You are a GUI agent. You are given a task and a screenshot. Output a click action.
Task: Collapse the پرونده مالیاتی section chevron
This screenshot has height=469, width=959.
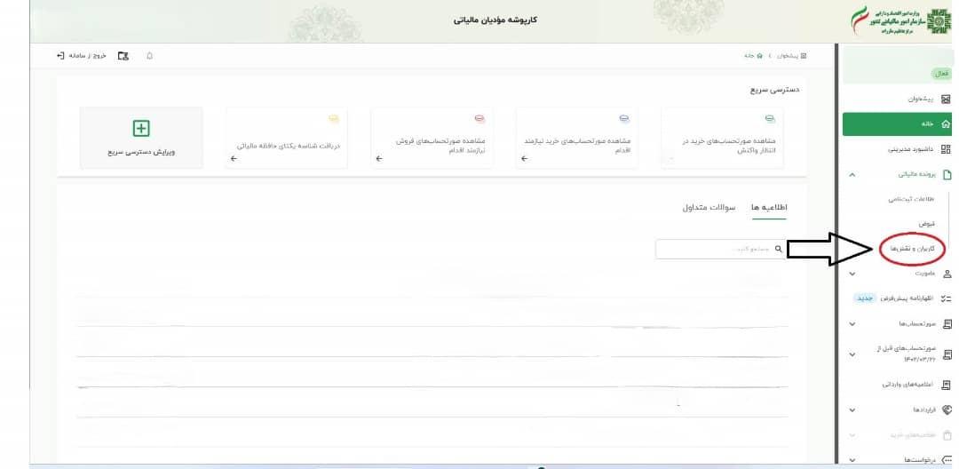pyautogui.click(x=852, y=175)
